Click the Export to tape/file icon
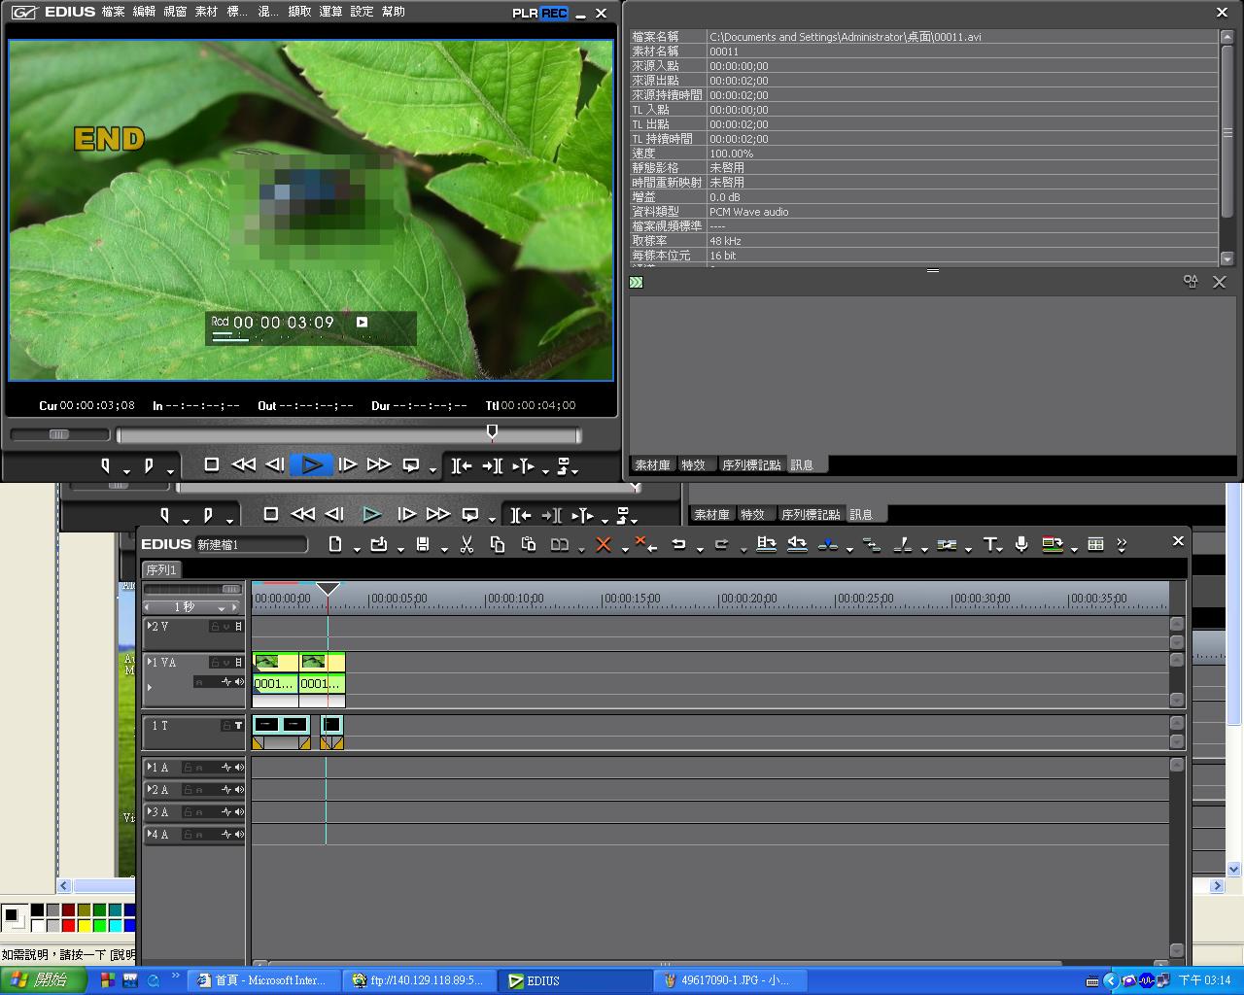 [x=1053, y=544]
